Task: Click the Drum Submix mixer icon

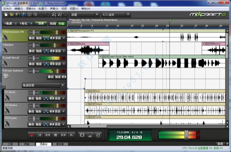Action: 6,76
